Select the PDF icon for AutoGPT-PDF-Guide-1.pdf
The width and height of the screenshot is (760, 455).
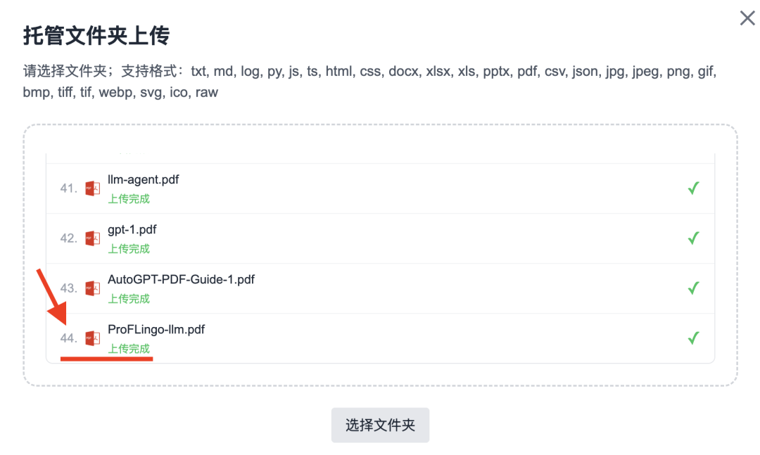[x=91, y=288]
